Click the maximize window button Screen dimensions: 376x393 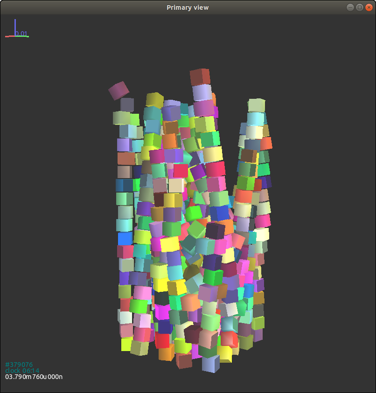(359, 7)
